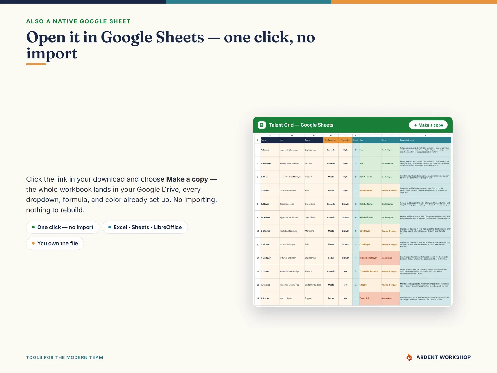Click the orange Performance header cell
Screen dimensions: 497x373
331,140
